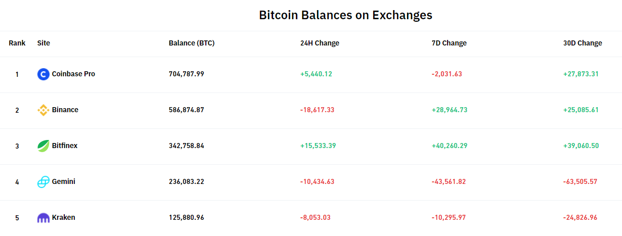Viewport: 622px width, 236px height.
Task: Select the Bitfinex site name
Action: (x=65, y=146)
